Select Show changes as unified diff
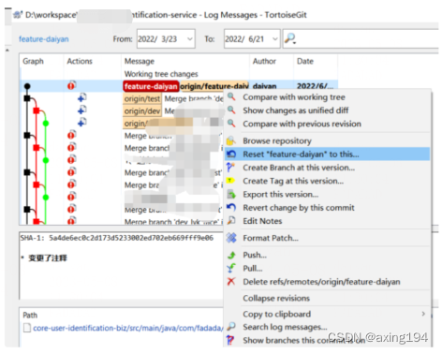The width and height of the screenshot is (442, 353). tap(296, 110)
